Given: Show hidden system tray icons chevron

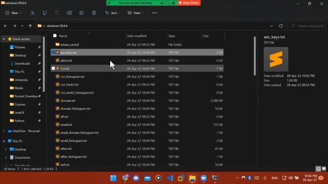Looking at the screenshot, I should coord(237,178).
